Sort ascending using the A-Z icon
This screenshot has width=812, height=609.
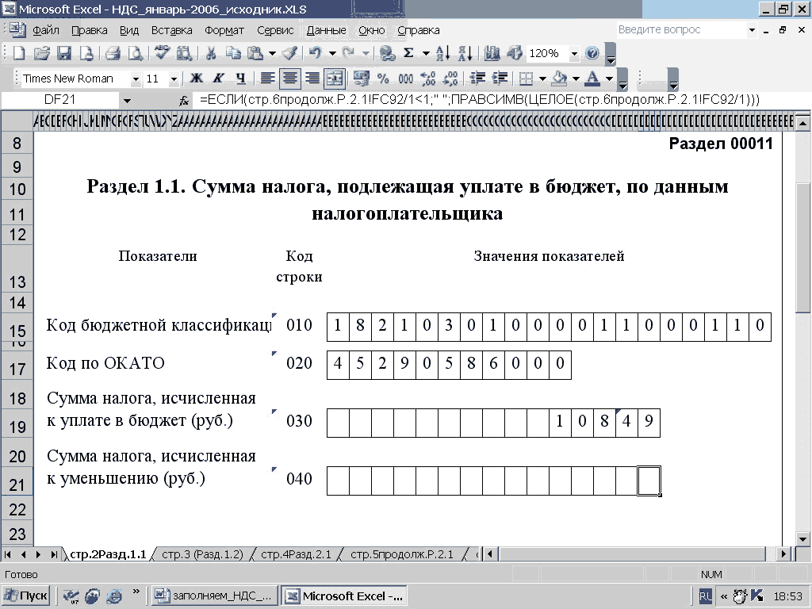tap(443, 54)
